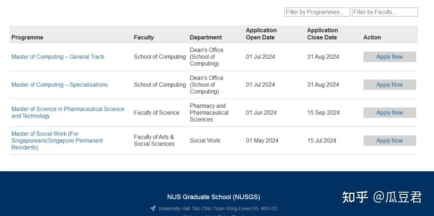Open Master of Computing – Specialisations link
This screenshot has width=434, height=216.
59,85
